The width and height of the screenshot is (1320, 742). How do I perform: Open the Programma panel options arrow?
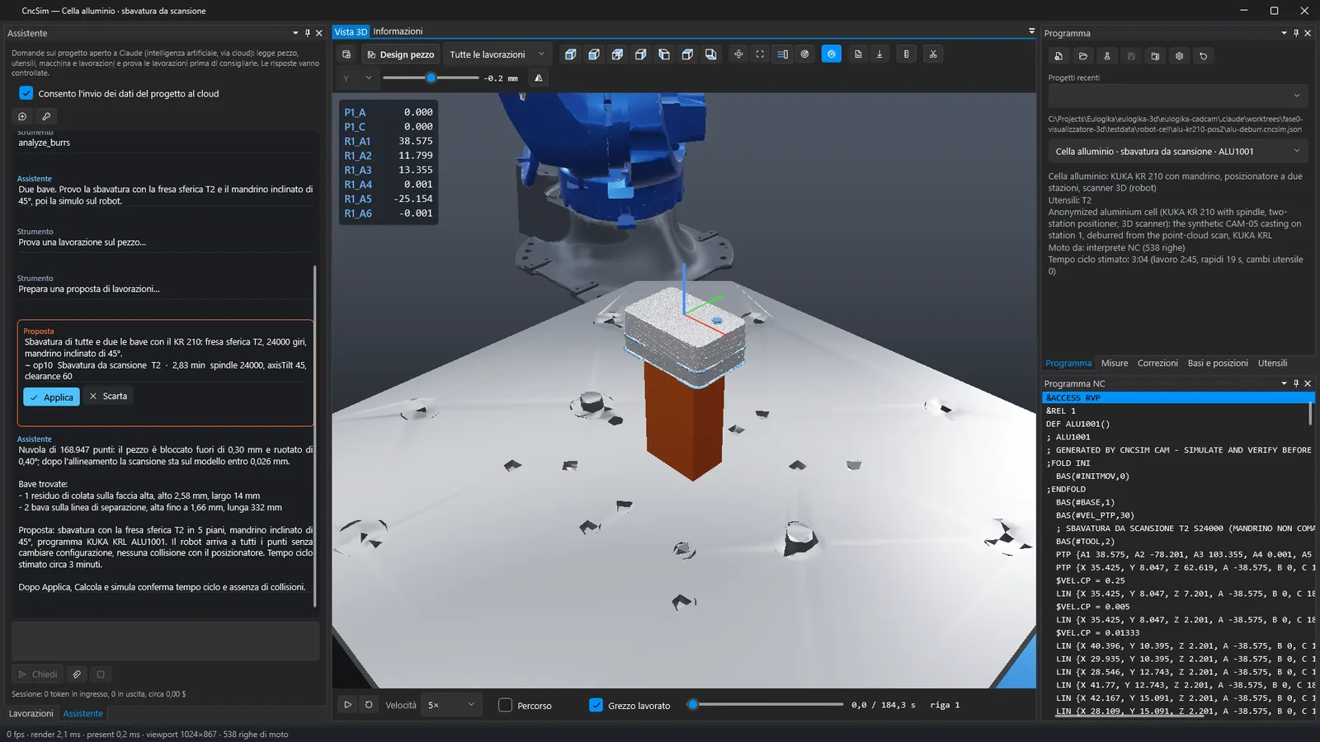[x=1284, y=33]
